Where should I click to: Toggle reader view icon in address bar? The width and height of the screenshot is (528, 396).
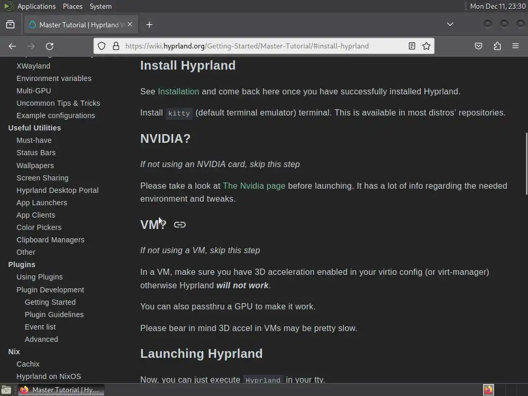[411, 46]
